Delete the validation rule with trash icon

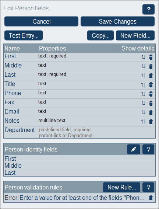[151, 198]
